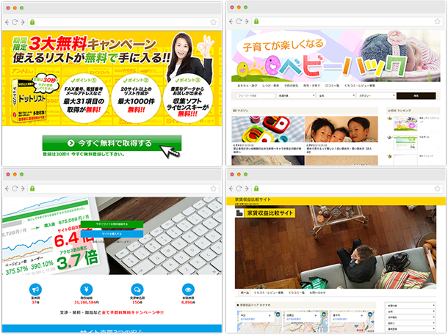
Task: Go back in the keyboard-photo site sales window
Action: [7, 188]
